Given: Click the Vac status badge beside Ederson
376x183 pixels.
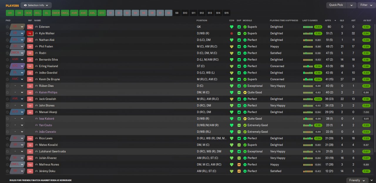Looking at the screenshot, I should point(30,27).
